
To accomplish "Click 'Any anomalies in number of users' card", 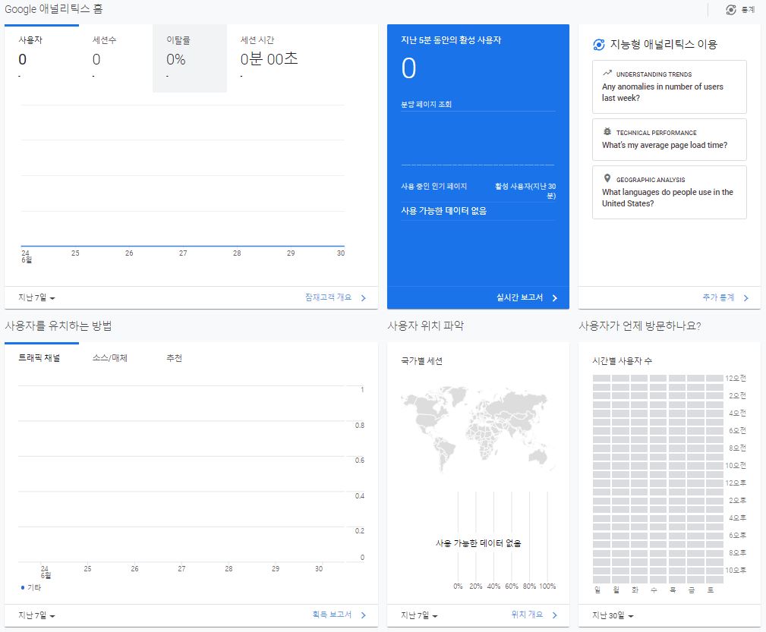I will coord(670,87).
